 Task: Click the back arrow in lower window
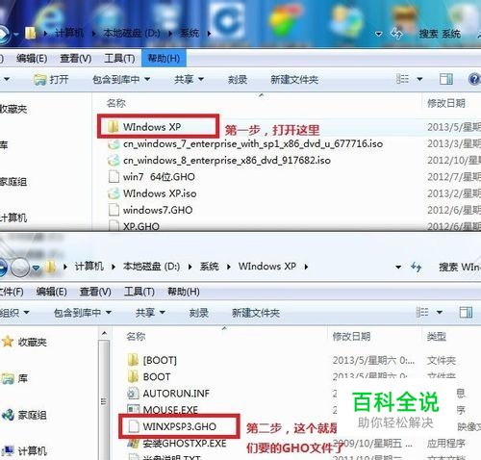tap(3, 267)
